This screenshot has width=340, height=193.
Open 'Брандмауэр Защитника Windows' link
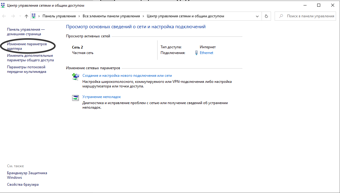point(27,175)
